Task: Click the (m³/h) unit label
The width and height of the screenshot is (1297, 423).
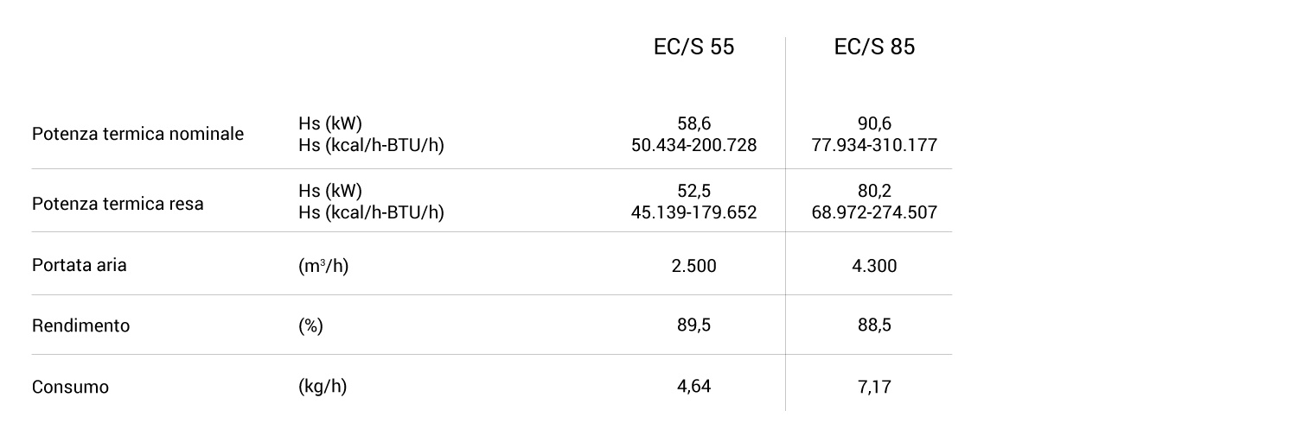Action: coord(323,266)
